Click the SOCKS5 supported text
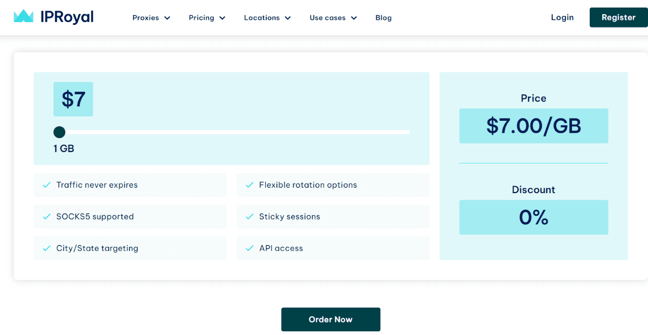This screenshot has width=648, height=335. tap(95, 216)
